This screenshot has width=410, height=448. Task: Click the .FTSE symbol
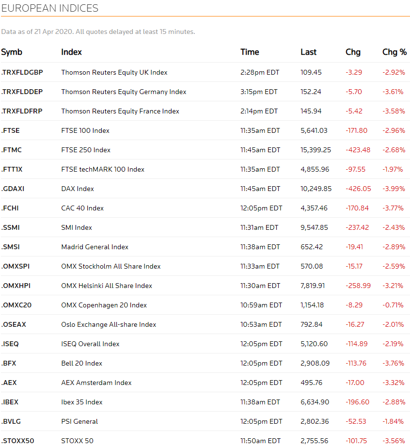tap(10, 130)
